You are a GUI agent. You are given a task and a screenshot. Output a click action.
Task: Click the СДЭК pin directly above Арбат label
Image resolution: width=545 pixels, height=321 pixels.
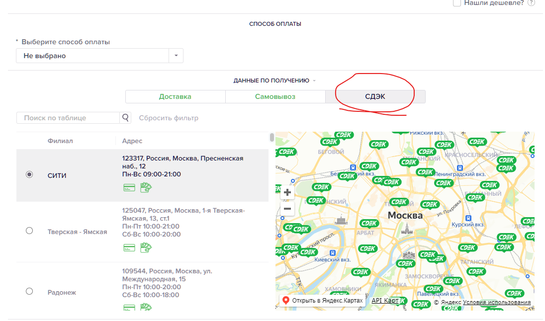click(369, 224)
